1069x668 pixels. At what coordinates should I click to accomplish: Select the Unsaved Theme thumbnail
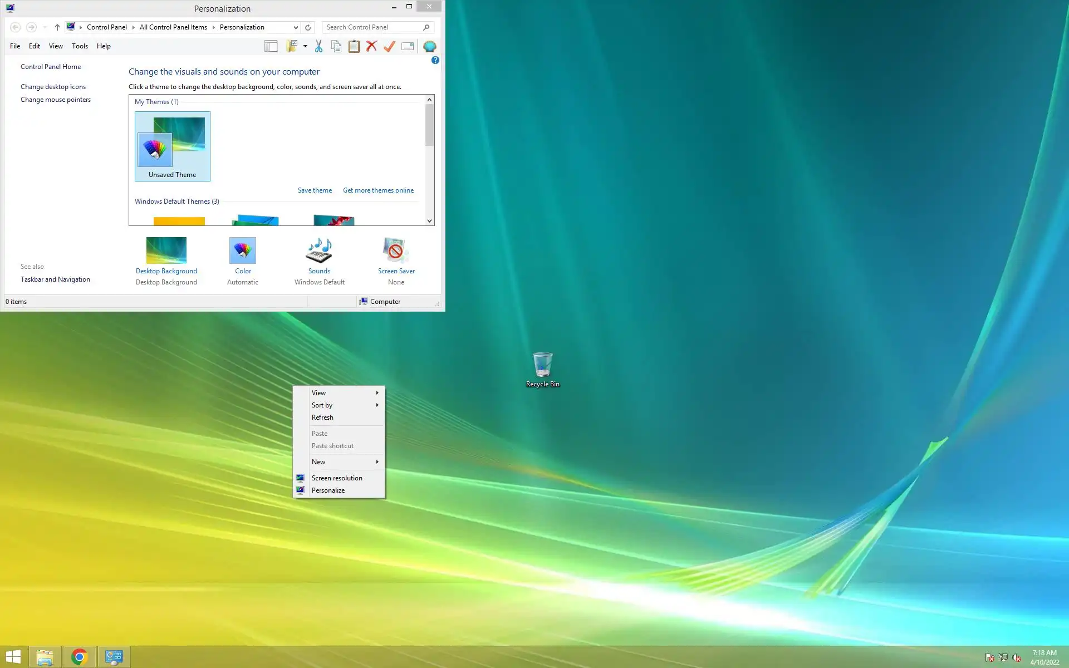pyautogui.click(x=173, y=146)
